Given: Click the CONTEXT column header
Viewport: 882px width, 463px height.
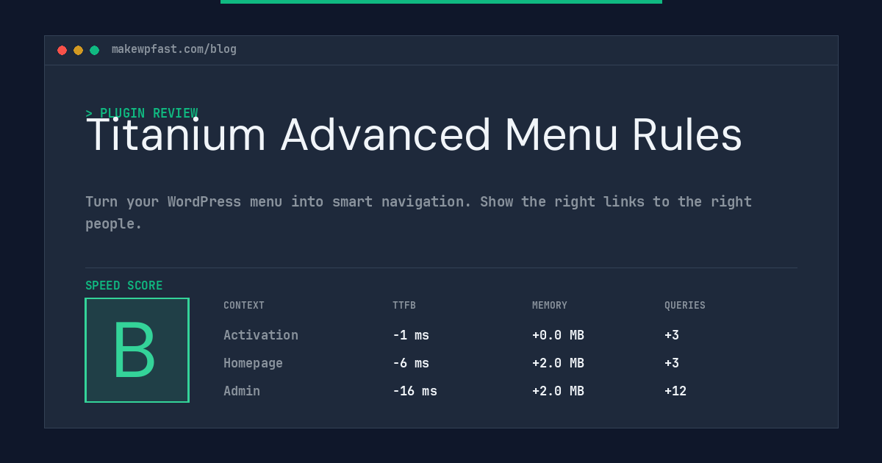Looking at the screenshot, I should click(x=244, y=306).
